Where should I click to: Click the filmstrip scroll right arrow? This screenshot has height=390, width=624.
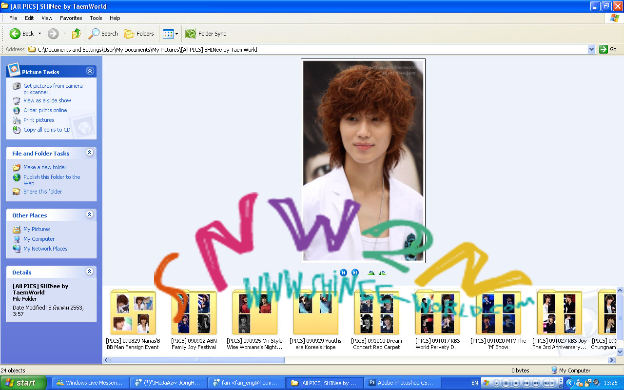tap(612, 360)
